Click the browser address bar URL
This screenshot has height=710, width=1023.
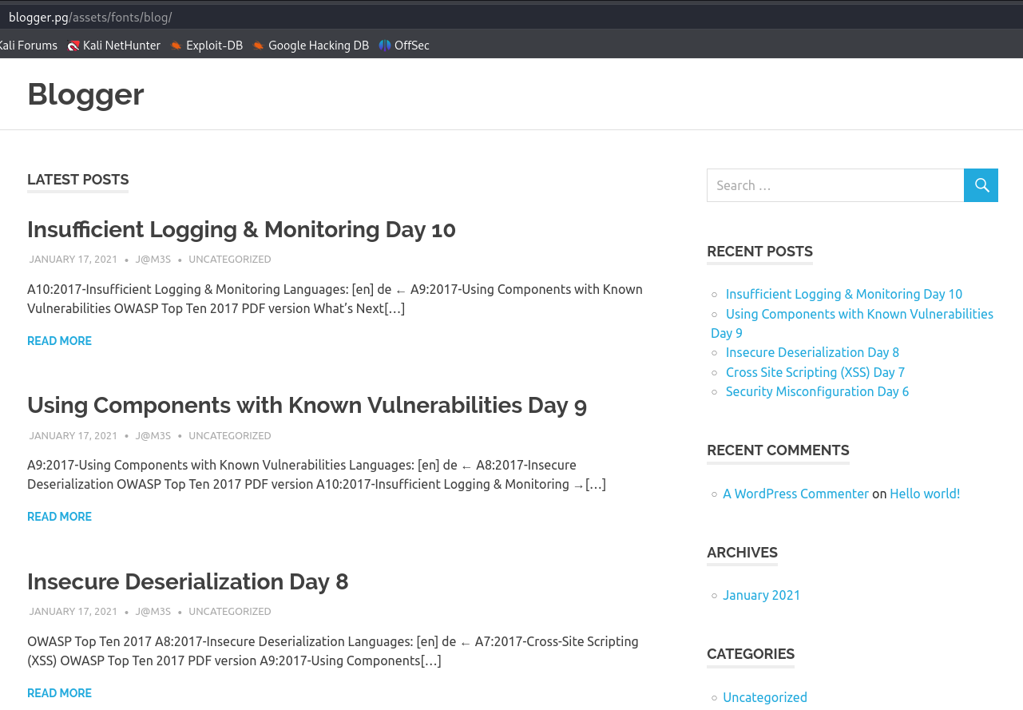tap(90, 17)
